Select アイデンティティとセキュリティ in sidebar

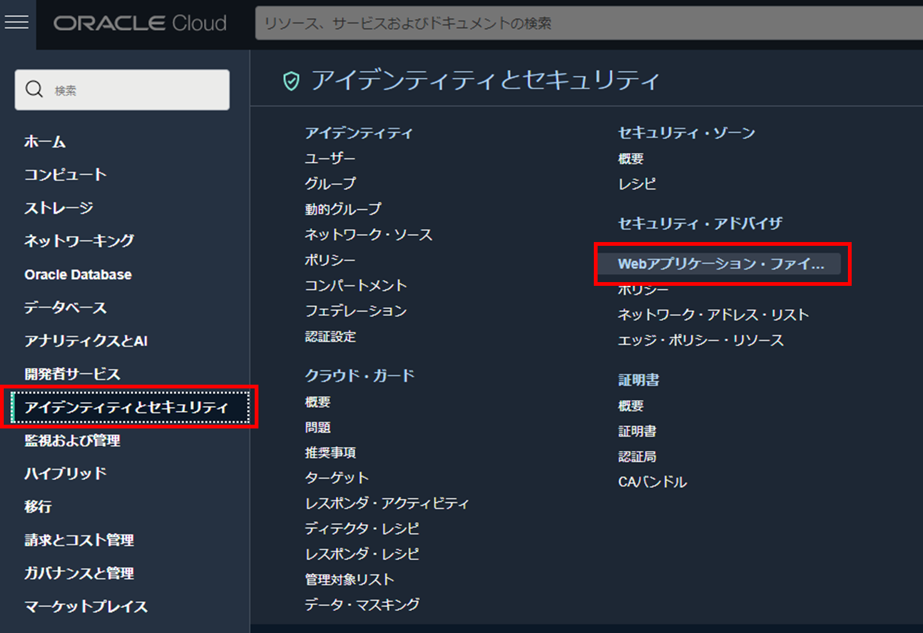130,407
